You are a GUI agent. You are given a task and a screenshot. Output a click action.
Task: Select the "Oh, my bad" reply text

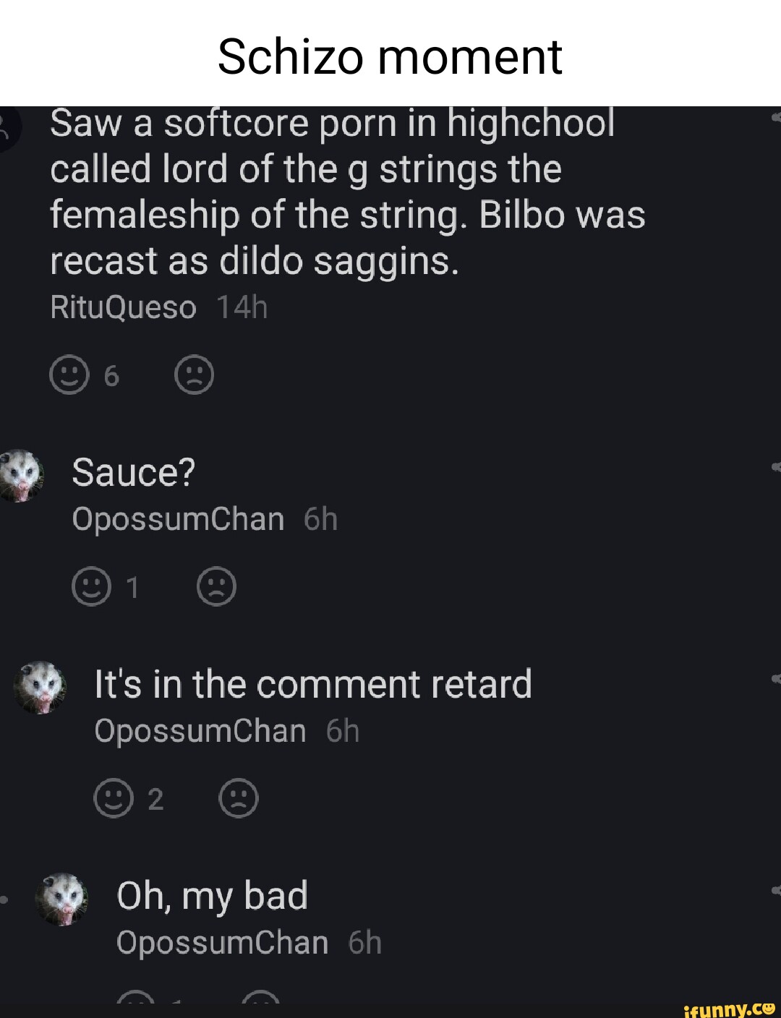(x=212, y=896)
